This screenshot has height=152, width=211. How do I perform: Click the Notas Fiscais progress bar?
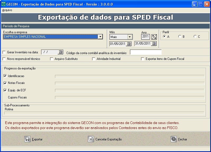tap(130, 83)
